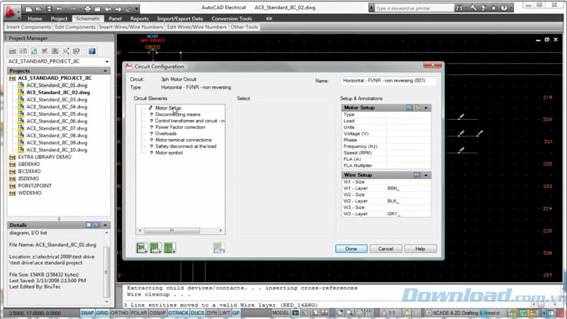
Task: Open Project Manager help question-mark icon
Action: [91, 51]
